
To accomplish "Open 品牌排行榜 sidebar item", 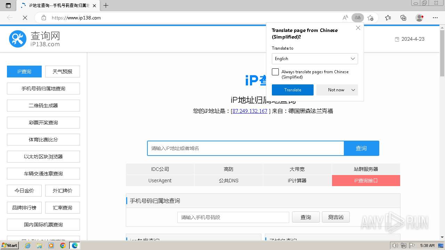I will pyautogui.click(x=24, y=208).
